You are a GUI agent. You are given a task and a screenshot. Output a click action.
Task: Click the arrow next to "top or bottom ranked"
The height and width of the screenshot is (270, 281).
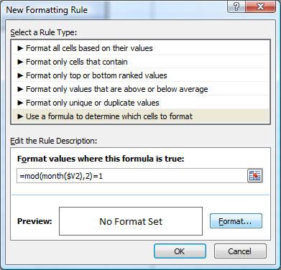click(x=20, y=75)
